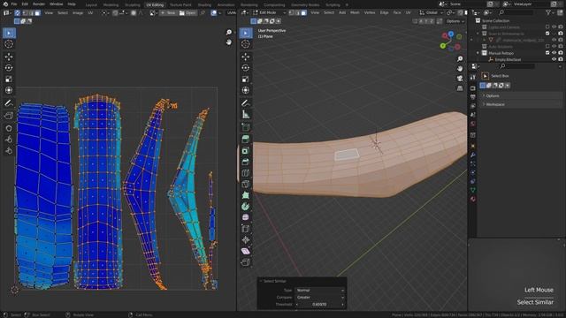Select the Measure tool in 3D viewport

[246, 115]
